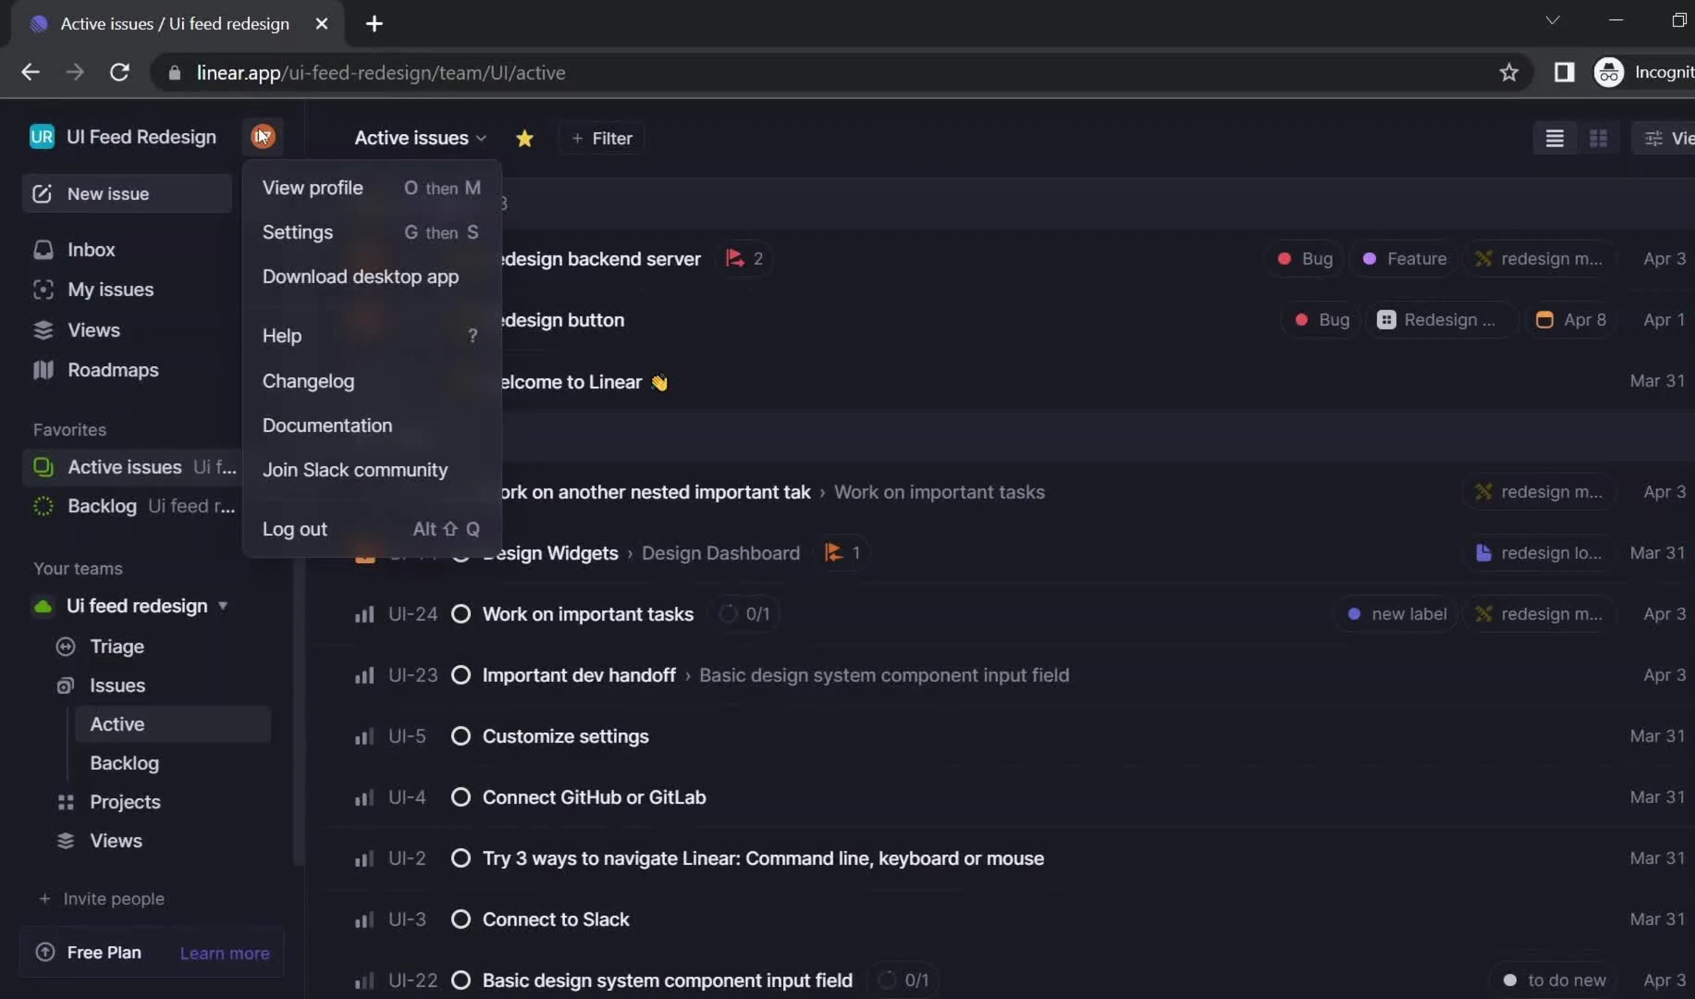Click the Triage icon under team
This screenshot has width=1695, height=999.
[65, 647]
